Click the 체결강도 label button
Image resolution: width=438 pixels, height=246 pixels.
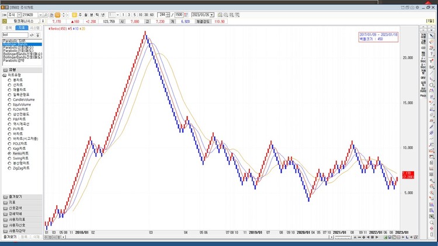pyautogui.click(x=203, y=21)
